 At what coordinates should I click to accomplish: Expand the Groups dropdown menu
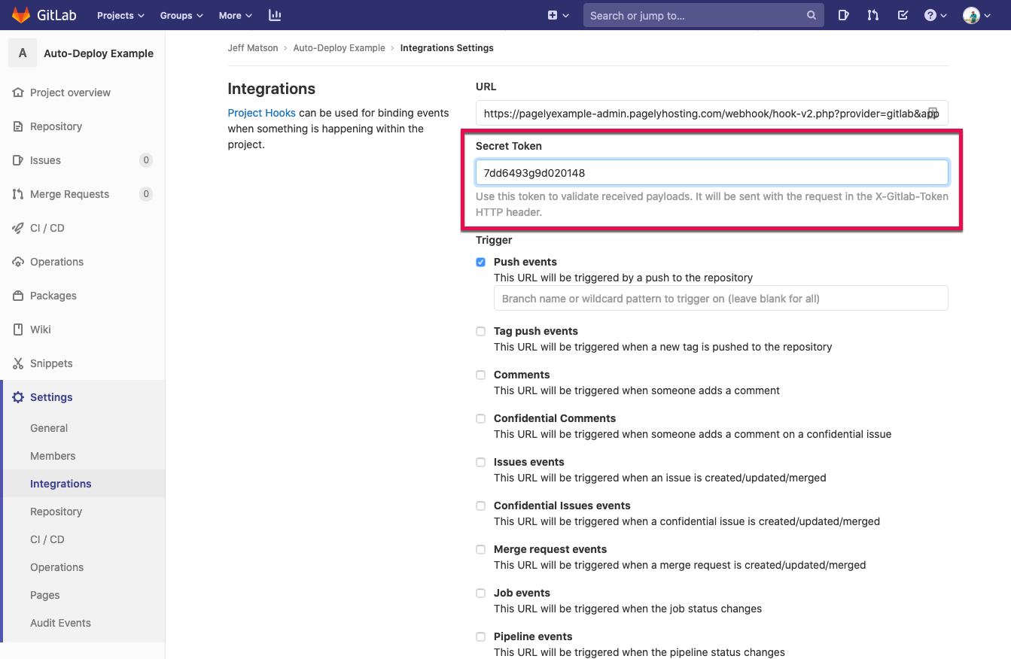coord(181,15)
